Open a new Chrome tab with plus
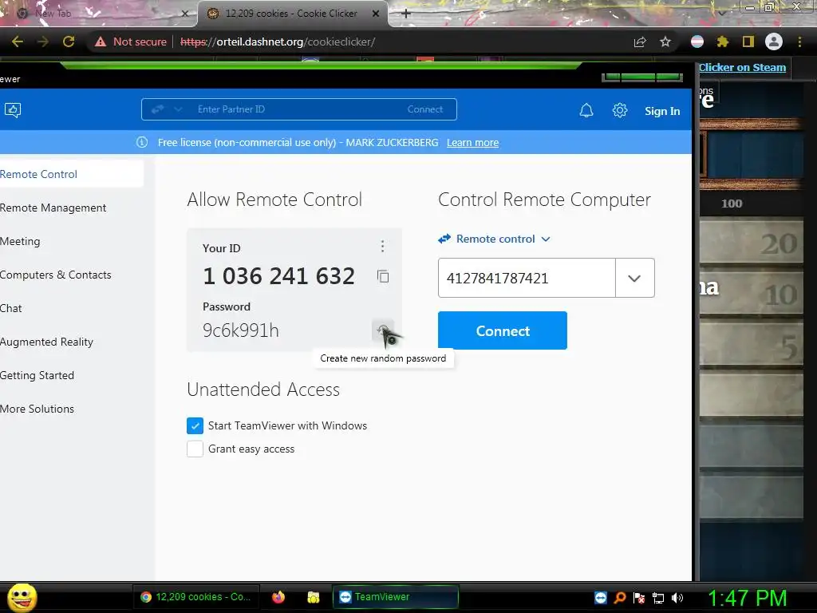Image resolution: width=817 pixels, height=613 pixels. (x=406, y=14)
